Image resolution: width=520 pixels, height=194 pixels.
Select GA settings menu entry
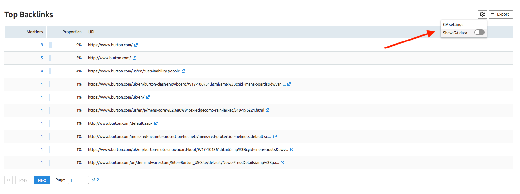click(453, 25)
